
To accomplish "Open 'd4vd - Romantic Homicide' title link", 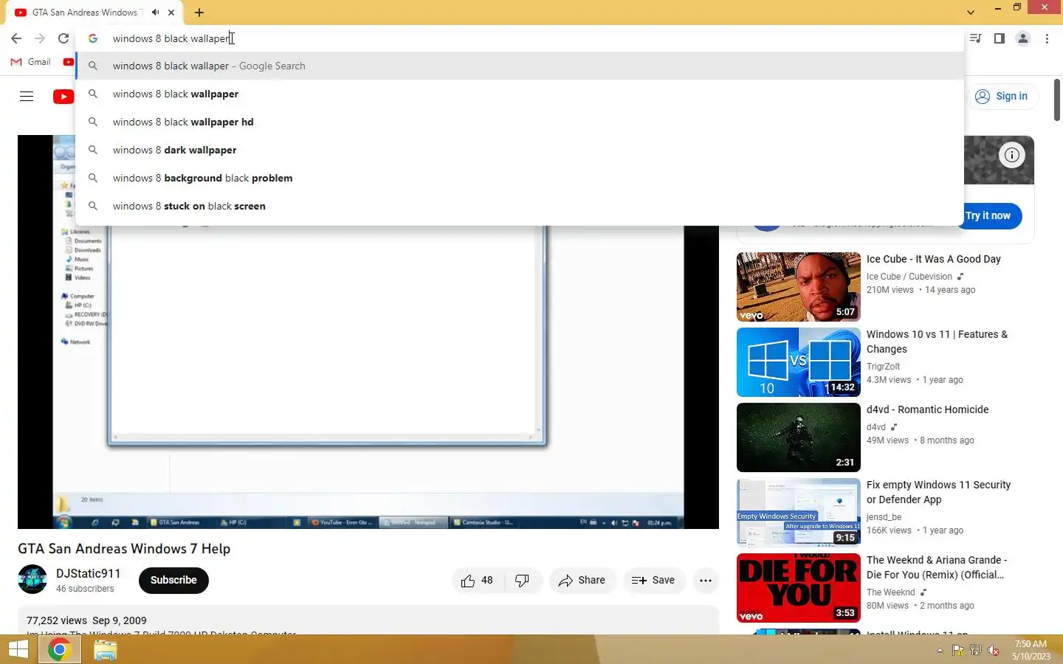I will (928, 409).
